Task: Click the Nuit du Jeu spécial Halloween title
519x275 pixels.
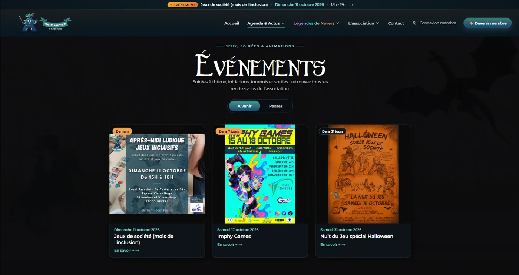Action: coord(357,236)
